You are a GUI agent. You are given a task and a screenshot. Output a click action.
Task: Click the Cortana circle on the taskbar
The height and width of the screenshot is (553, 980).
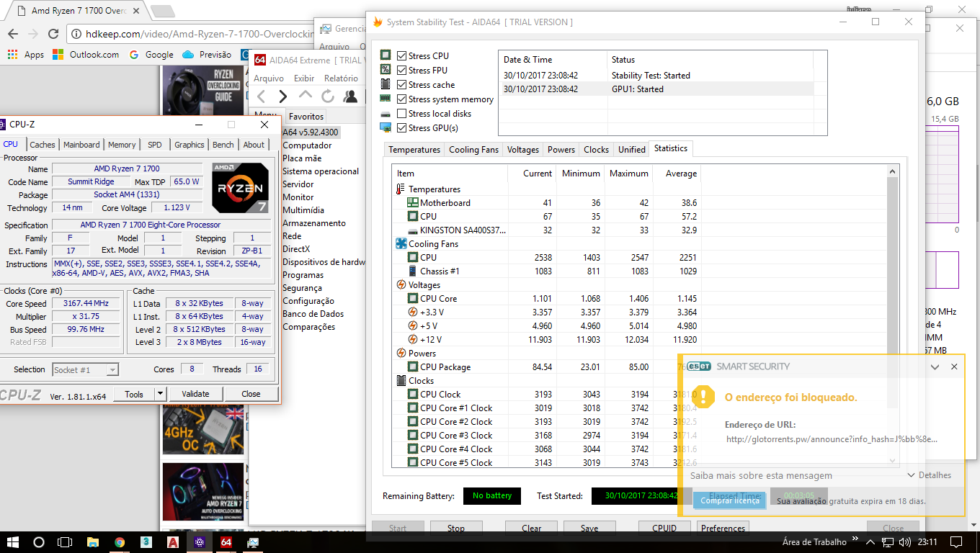pyautogui.click(x=39, y=542)
